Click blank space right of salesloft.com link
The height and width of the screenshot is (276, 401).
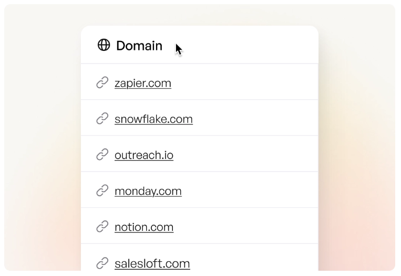tap(252, 263)
